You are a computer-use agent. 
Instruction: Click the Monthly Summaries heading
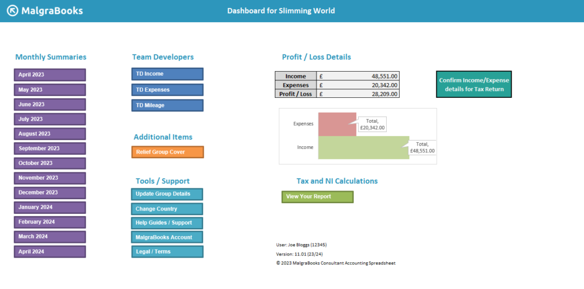pos(51,57)
